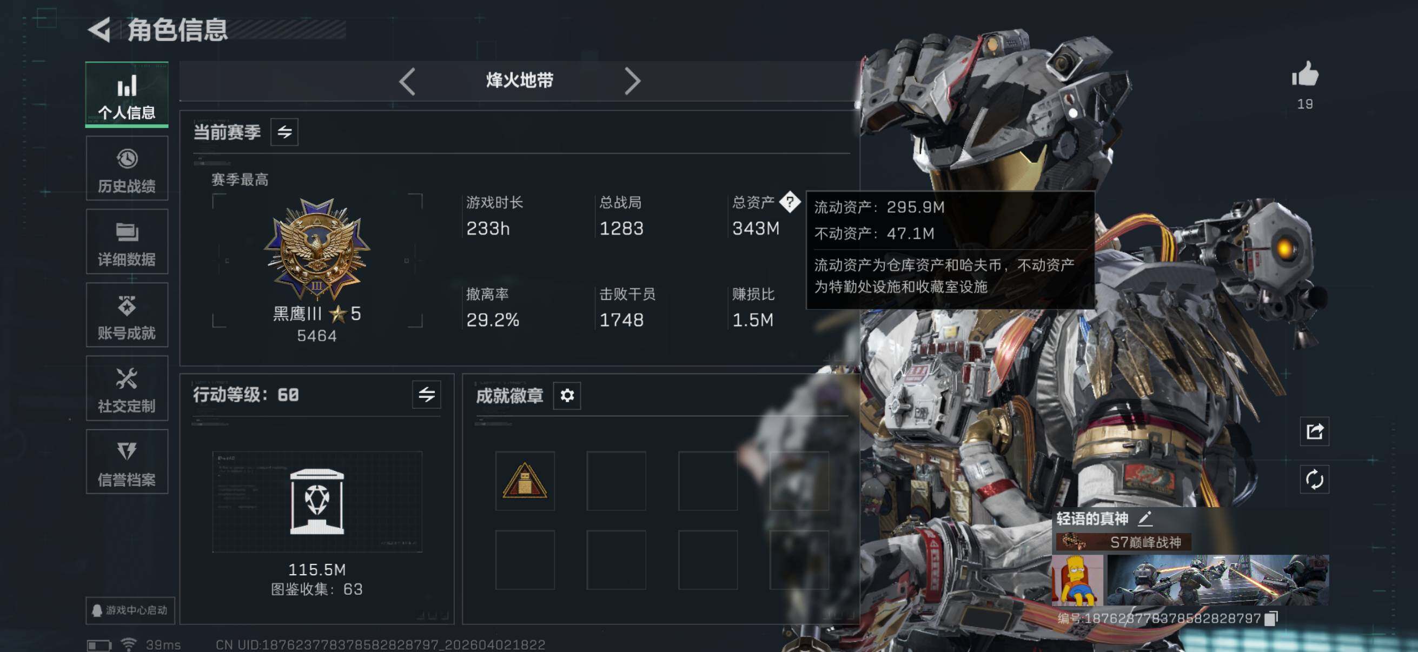Open the 社交定制 tab
The image size is (1418, 652).
click(x=127, y=389)
